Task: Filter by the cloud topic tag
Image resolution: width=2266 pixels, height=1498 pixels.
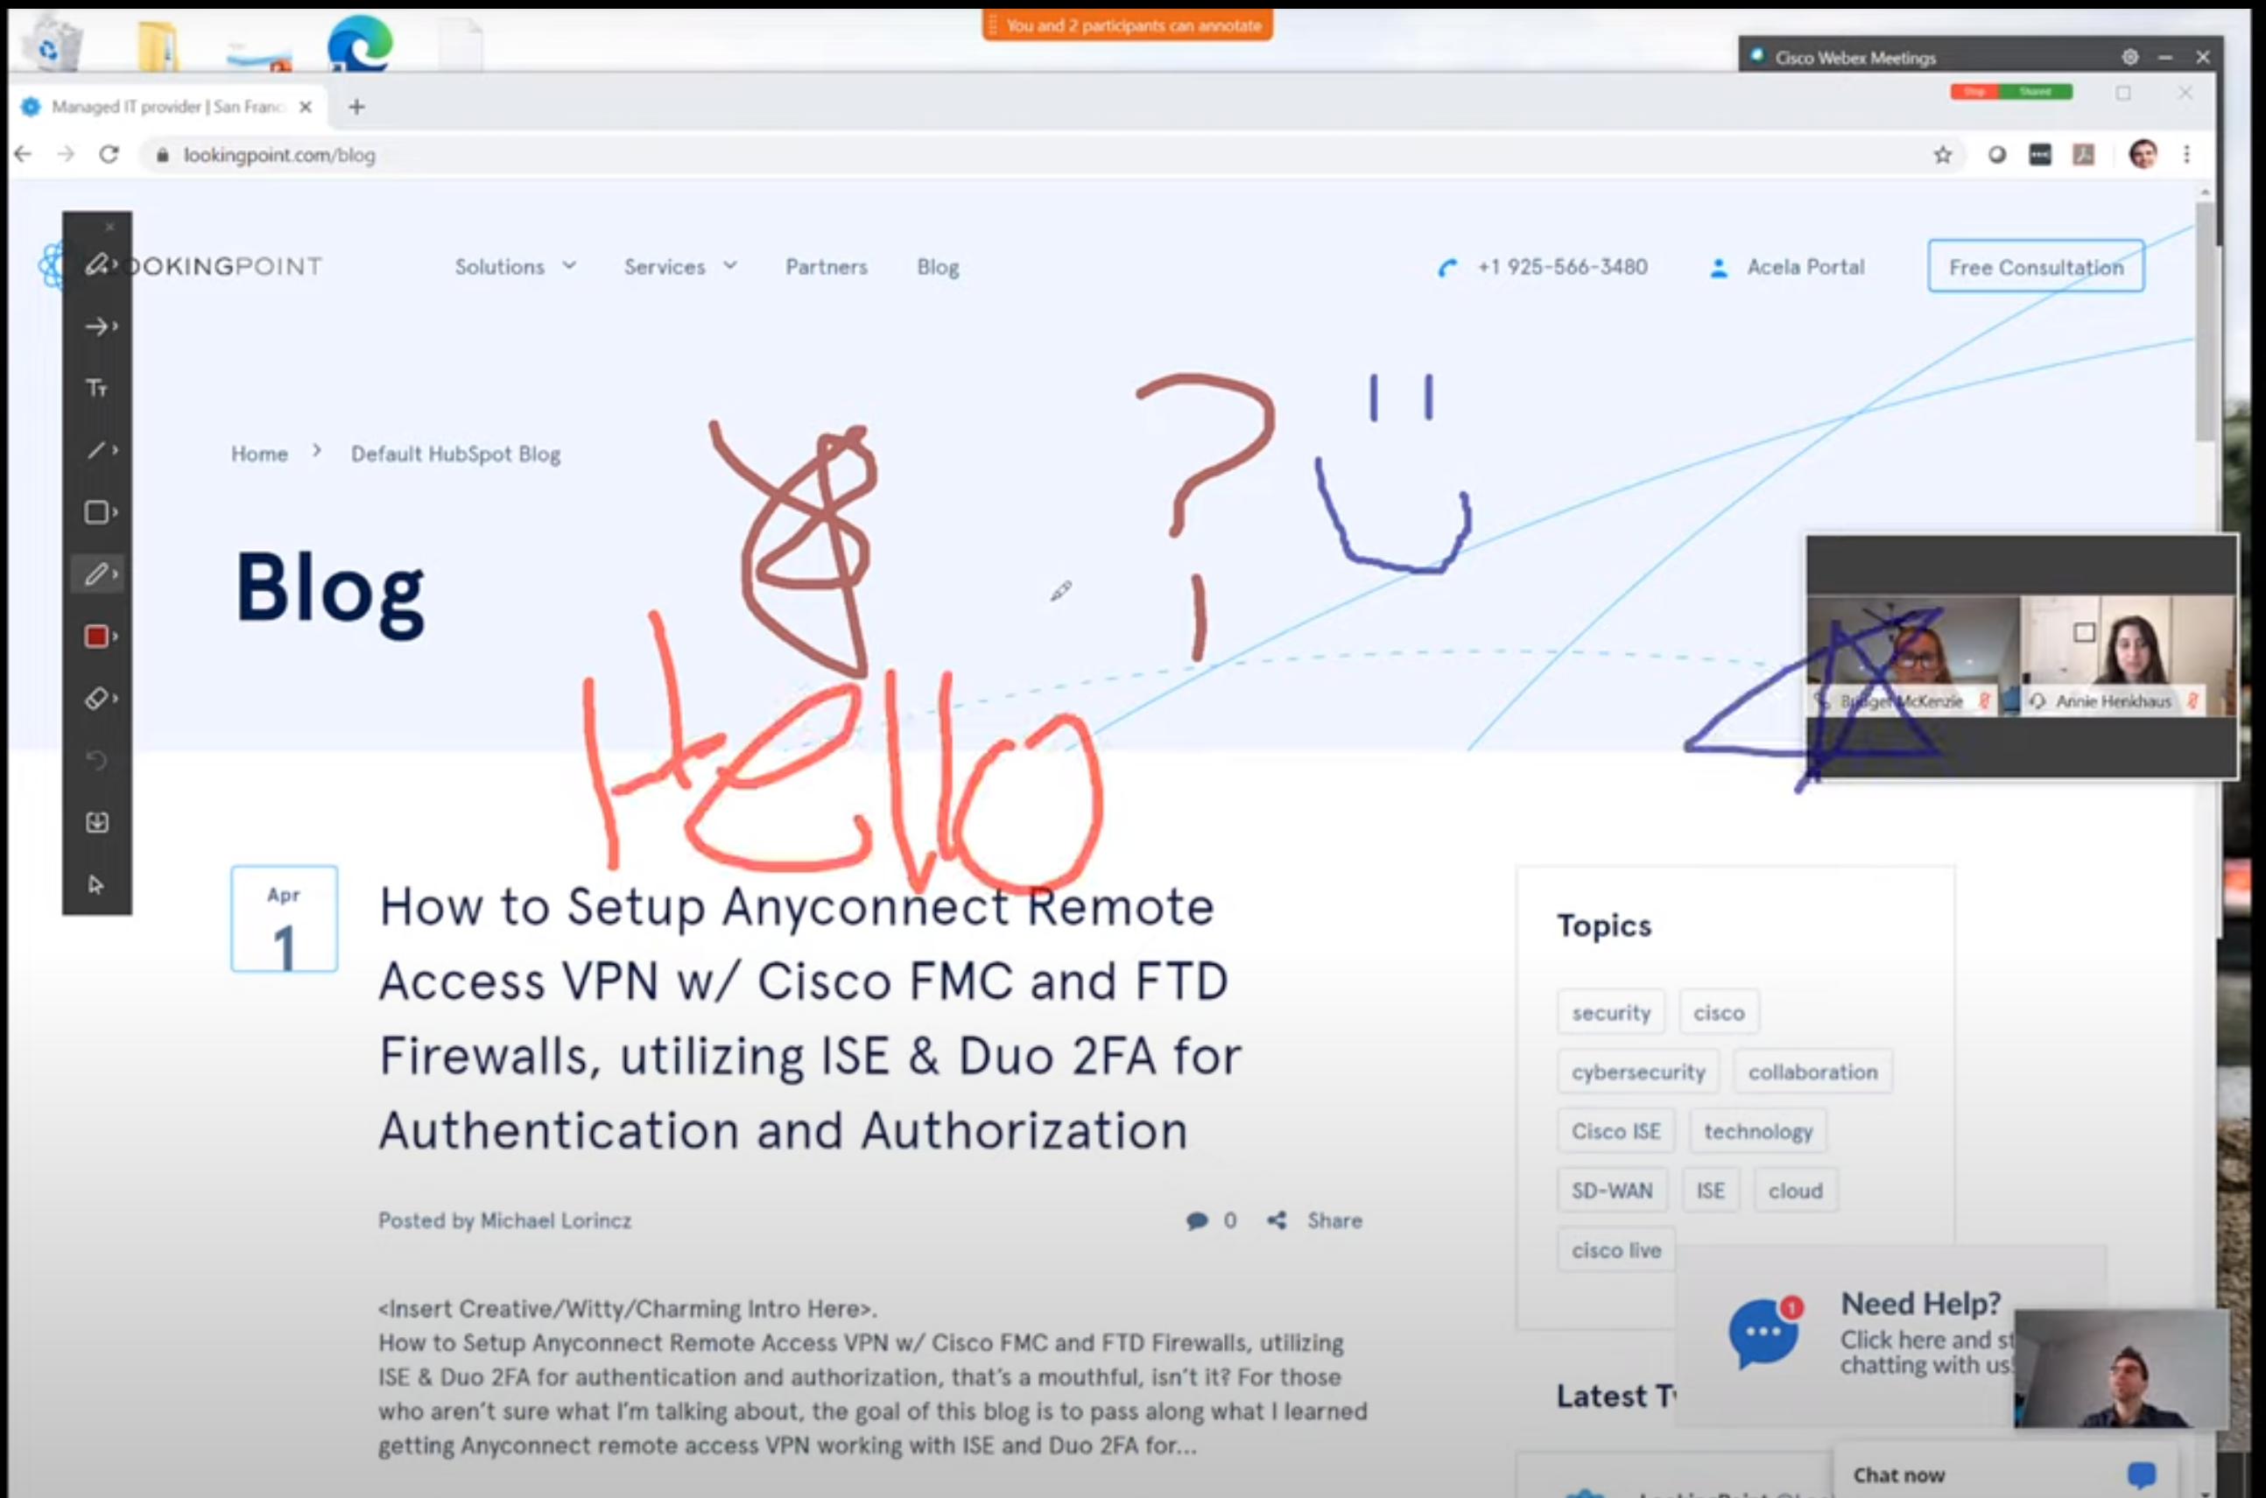Action: (1795, 1191)
